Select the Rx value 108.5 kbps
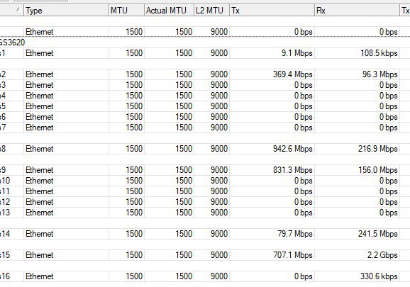This screenshot has width=410, height=287. [x=379, y=53]
